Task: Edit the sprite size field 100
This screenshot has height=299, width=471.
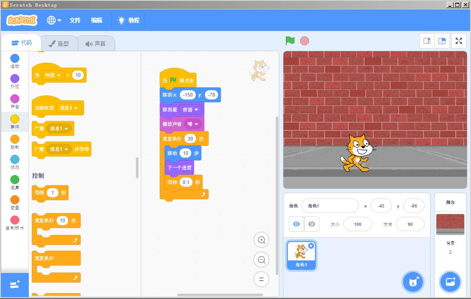Action: 358,224
